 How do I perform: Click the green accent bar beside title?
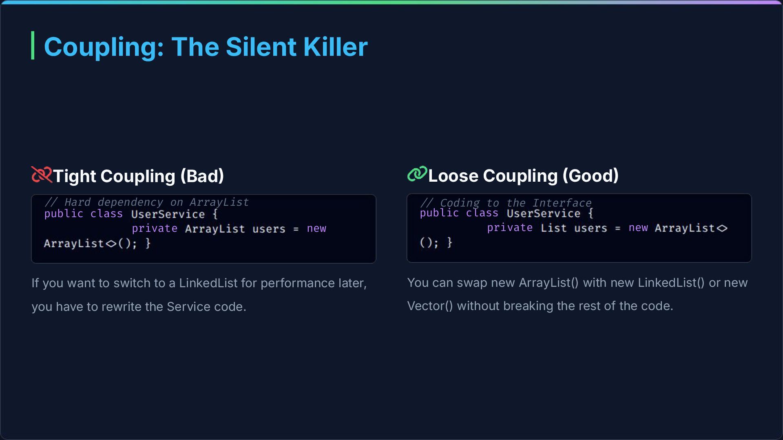[x=33, y=45]
